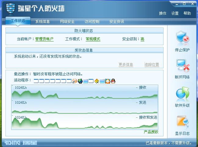Open the 更多信息 link
198x147 pixels.
pos(126,65)
